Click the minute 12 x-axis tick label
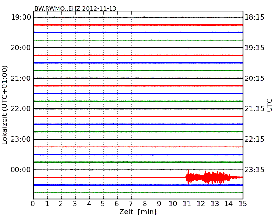 [x=201, y=204]
